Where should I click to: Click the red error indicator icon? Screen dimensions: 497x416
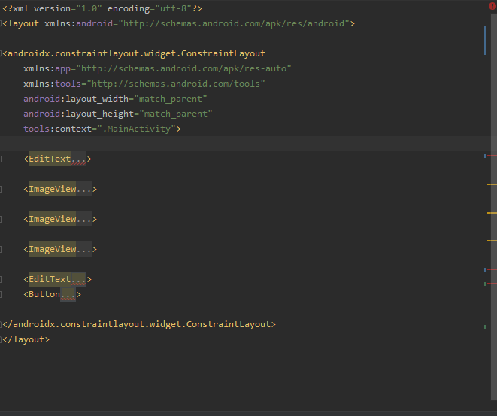point(492,6)
